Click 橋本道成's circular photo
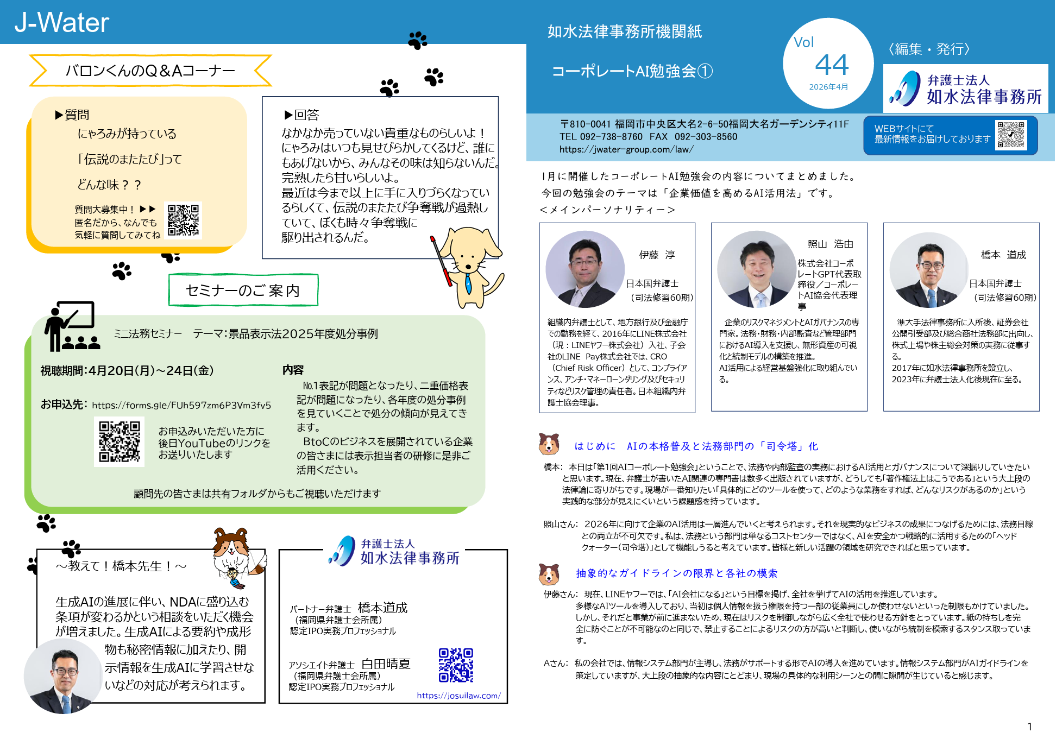Viewport: 1056px width, 745px height. (x=929, y=270)
